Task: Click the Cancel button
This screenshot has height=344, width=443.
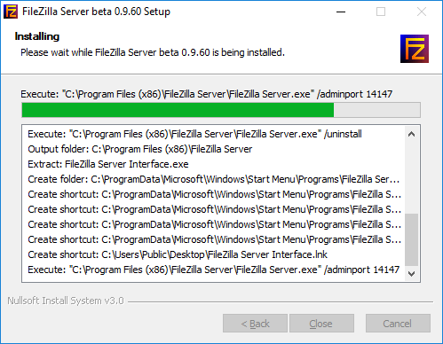Action: tap(398, 324)
